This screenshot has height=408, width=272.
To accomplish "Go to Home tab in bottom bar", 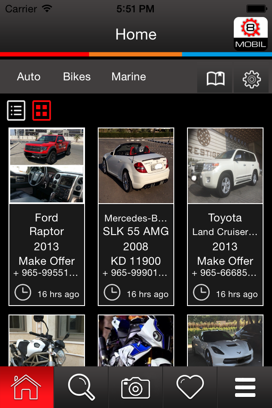I will tap(27, 387).
